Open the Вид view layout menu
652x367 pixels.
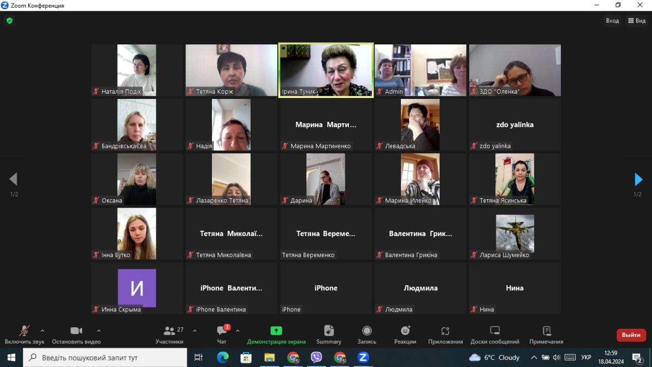[x=637, y=21]
